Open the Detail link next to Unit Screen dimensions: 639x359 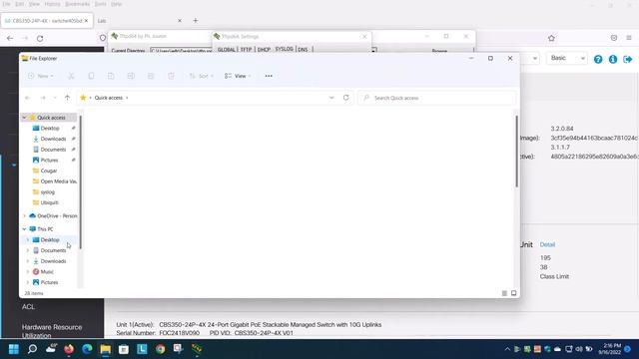547,244
